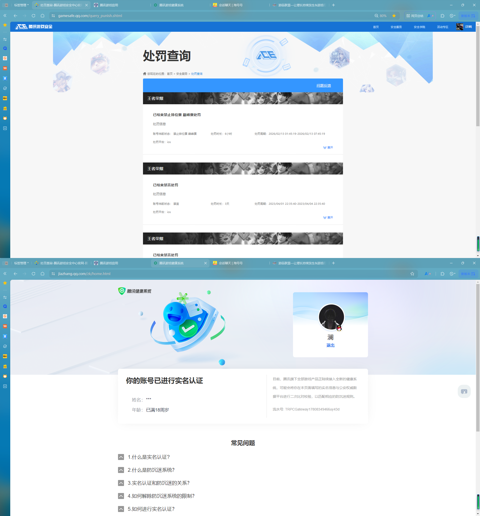Screen dimensions: 480x516
Task: Bookmark jiazhang.qq.com with outline star
Action: (412, 274)
